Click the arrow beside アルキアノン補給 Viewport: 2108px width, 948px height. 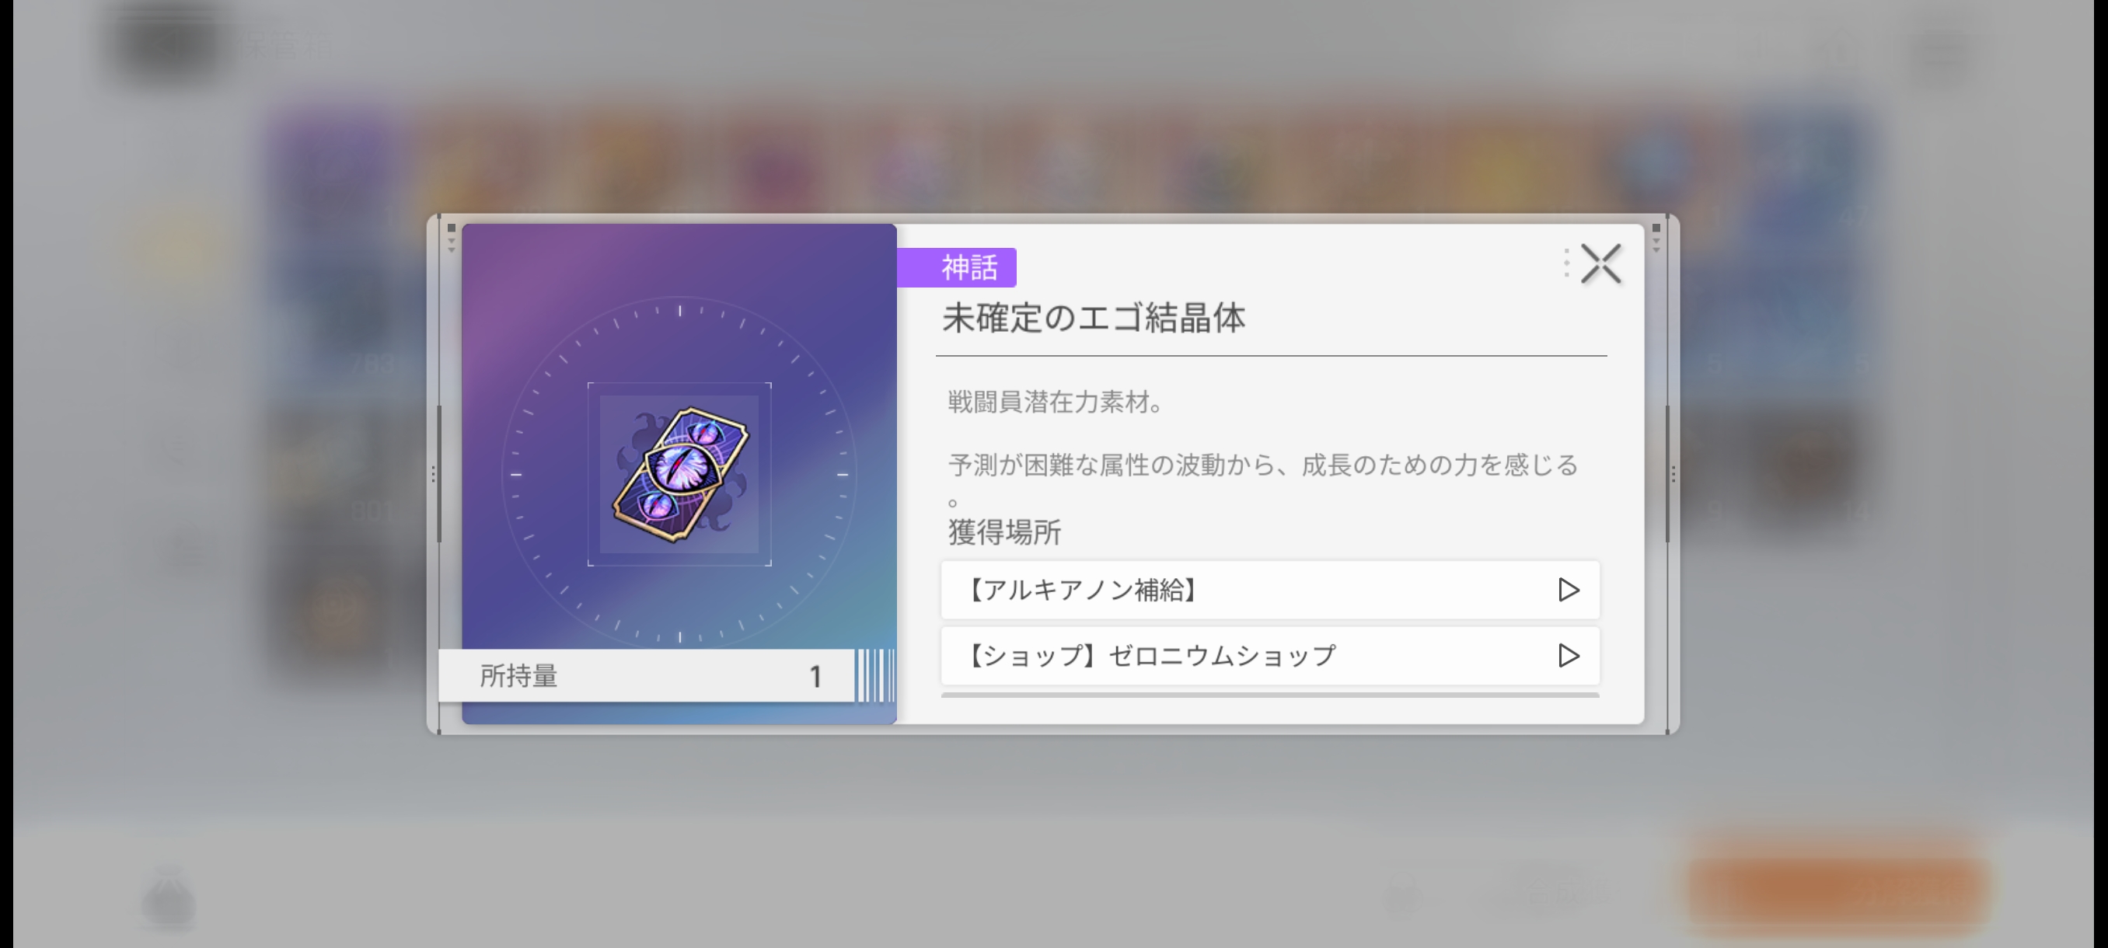click(x=1567, y=590)
